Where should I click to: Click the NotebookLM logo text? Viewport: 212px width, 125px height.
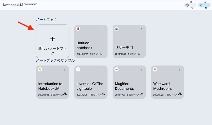coord(13,5)
